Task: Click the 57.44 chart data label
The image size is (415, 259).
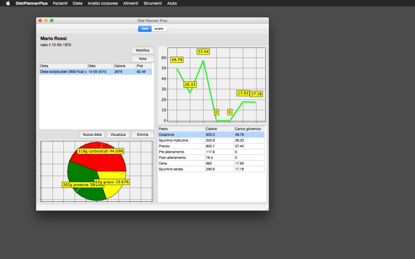Action: (203, 52)
